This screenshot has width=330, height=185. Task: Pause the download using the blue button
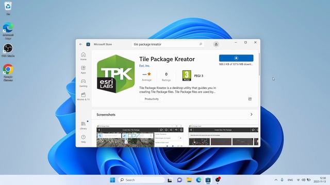pos(236,58)
